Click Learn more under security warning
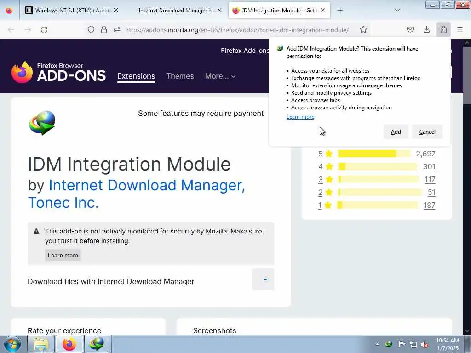Screen dimensions: 471x353 coord(63,256)
